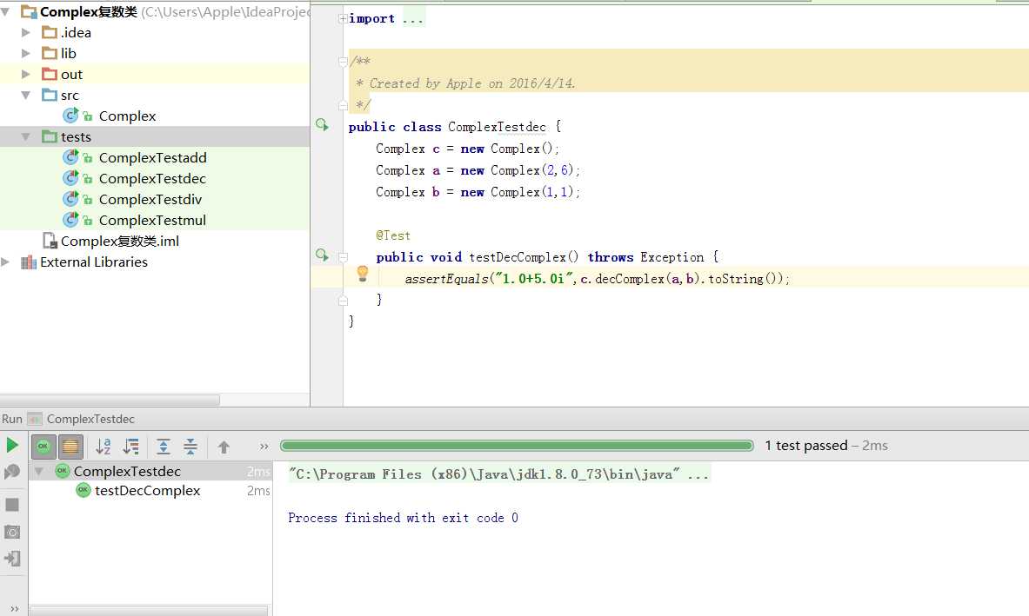Sort tests alphabetically

click(x=103, y=447)
